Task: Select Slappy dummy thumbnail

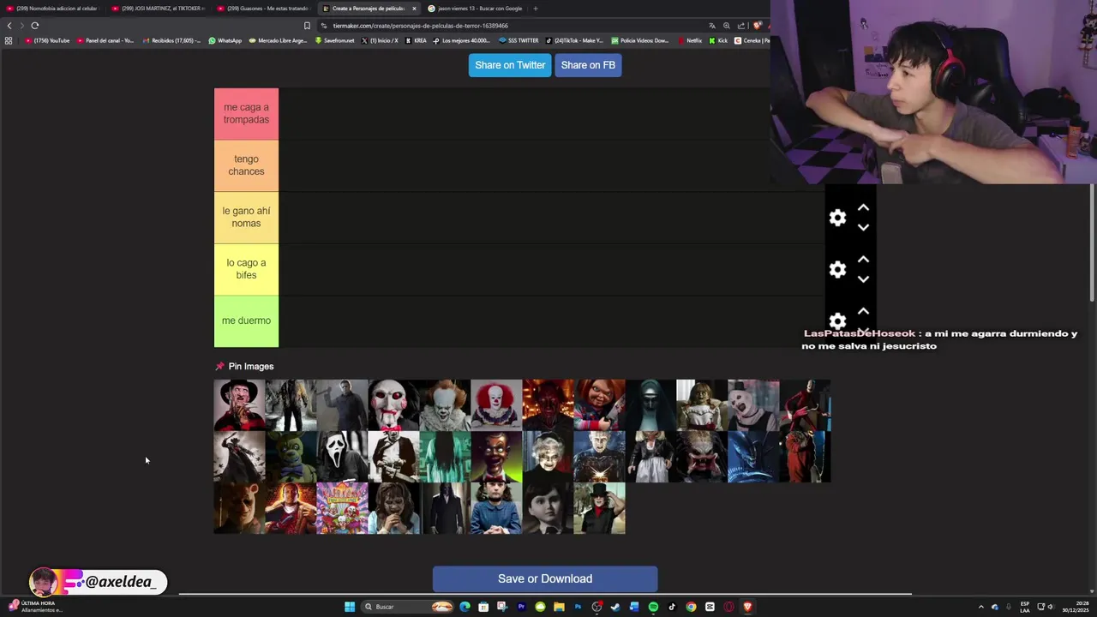Action: 496,457
